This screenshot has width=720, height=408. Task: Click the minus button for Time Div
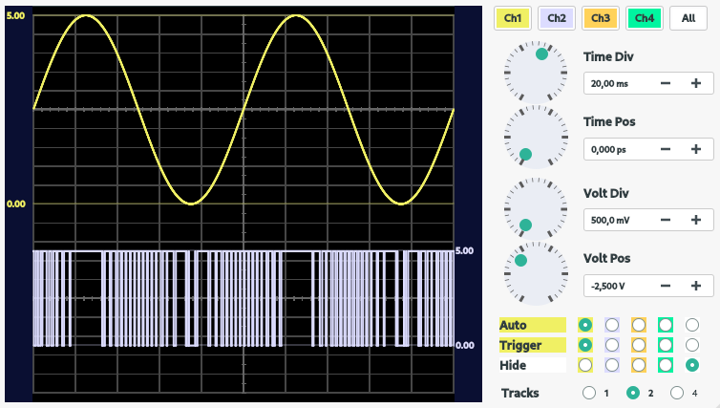click(x=666, y=84)
